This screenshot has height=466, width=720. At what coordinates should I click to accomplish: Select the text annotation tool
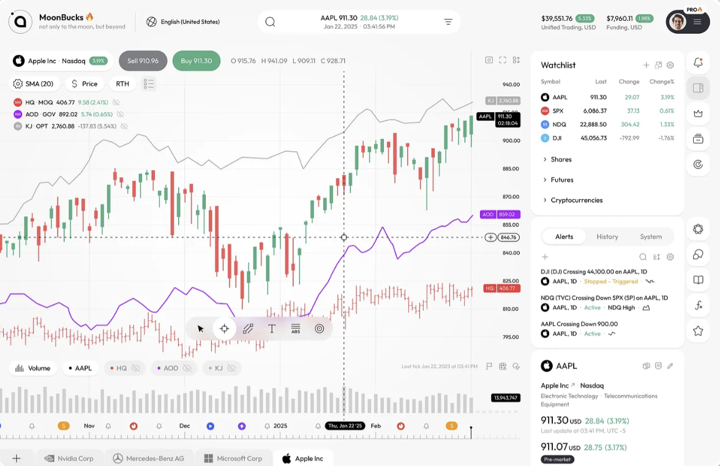(x=271, y=328)
